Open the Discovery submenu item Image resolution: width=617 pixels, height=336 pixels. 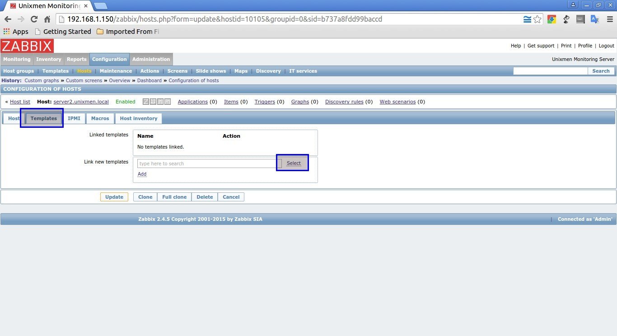268,71
